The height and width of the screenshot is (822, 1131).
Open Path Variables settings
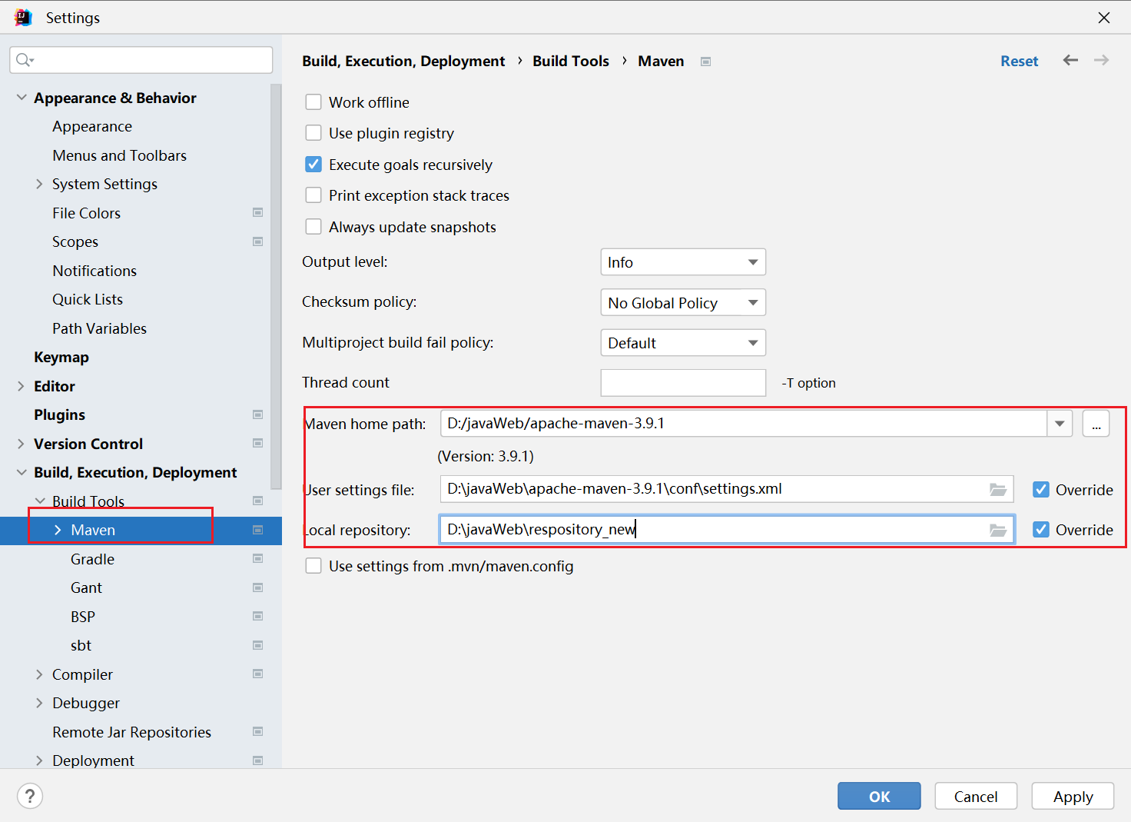(x=100, y=328)
